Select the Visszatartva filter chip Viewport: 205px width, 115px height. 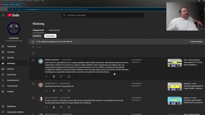pos(50,36)
